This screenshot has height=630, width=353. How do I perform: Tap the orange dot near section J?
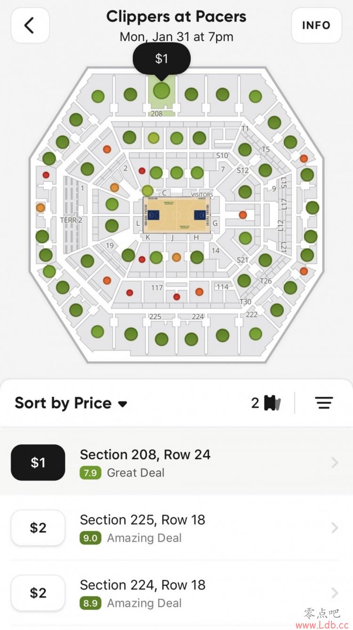coord(176,257)
